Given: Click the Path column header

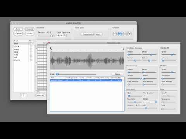Looking at the screenshot, I should [58, 78].
